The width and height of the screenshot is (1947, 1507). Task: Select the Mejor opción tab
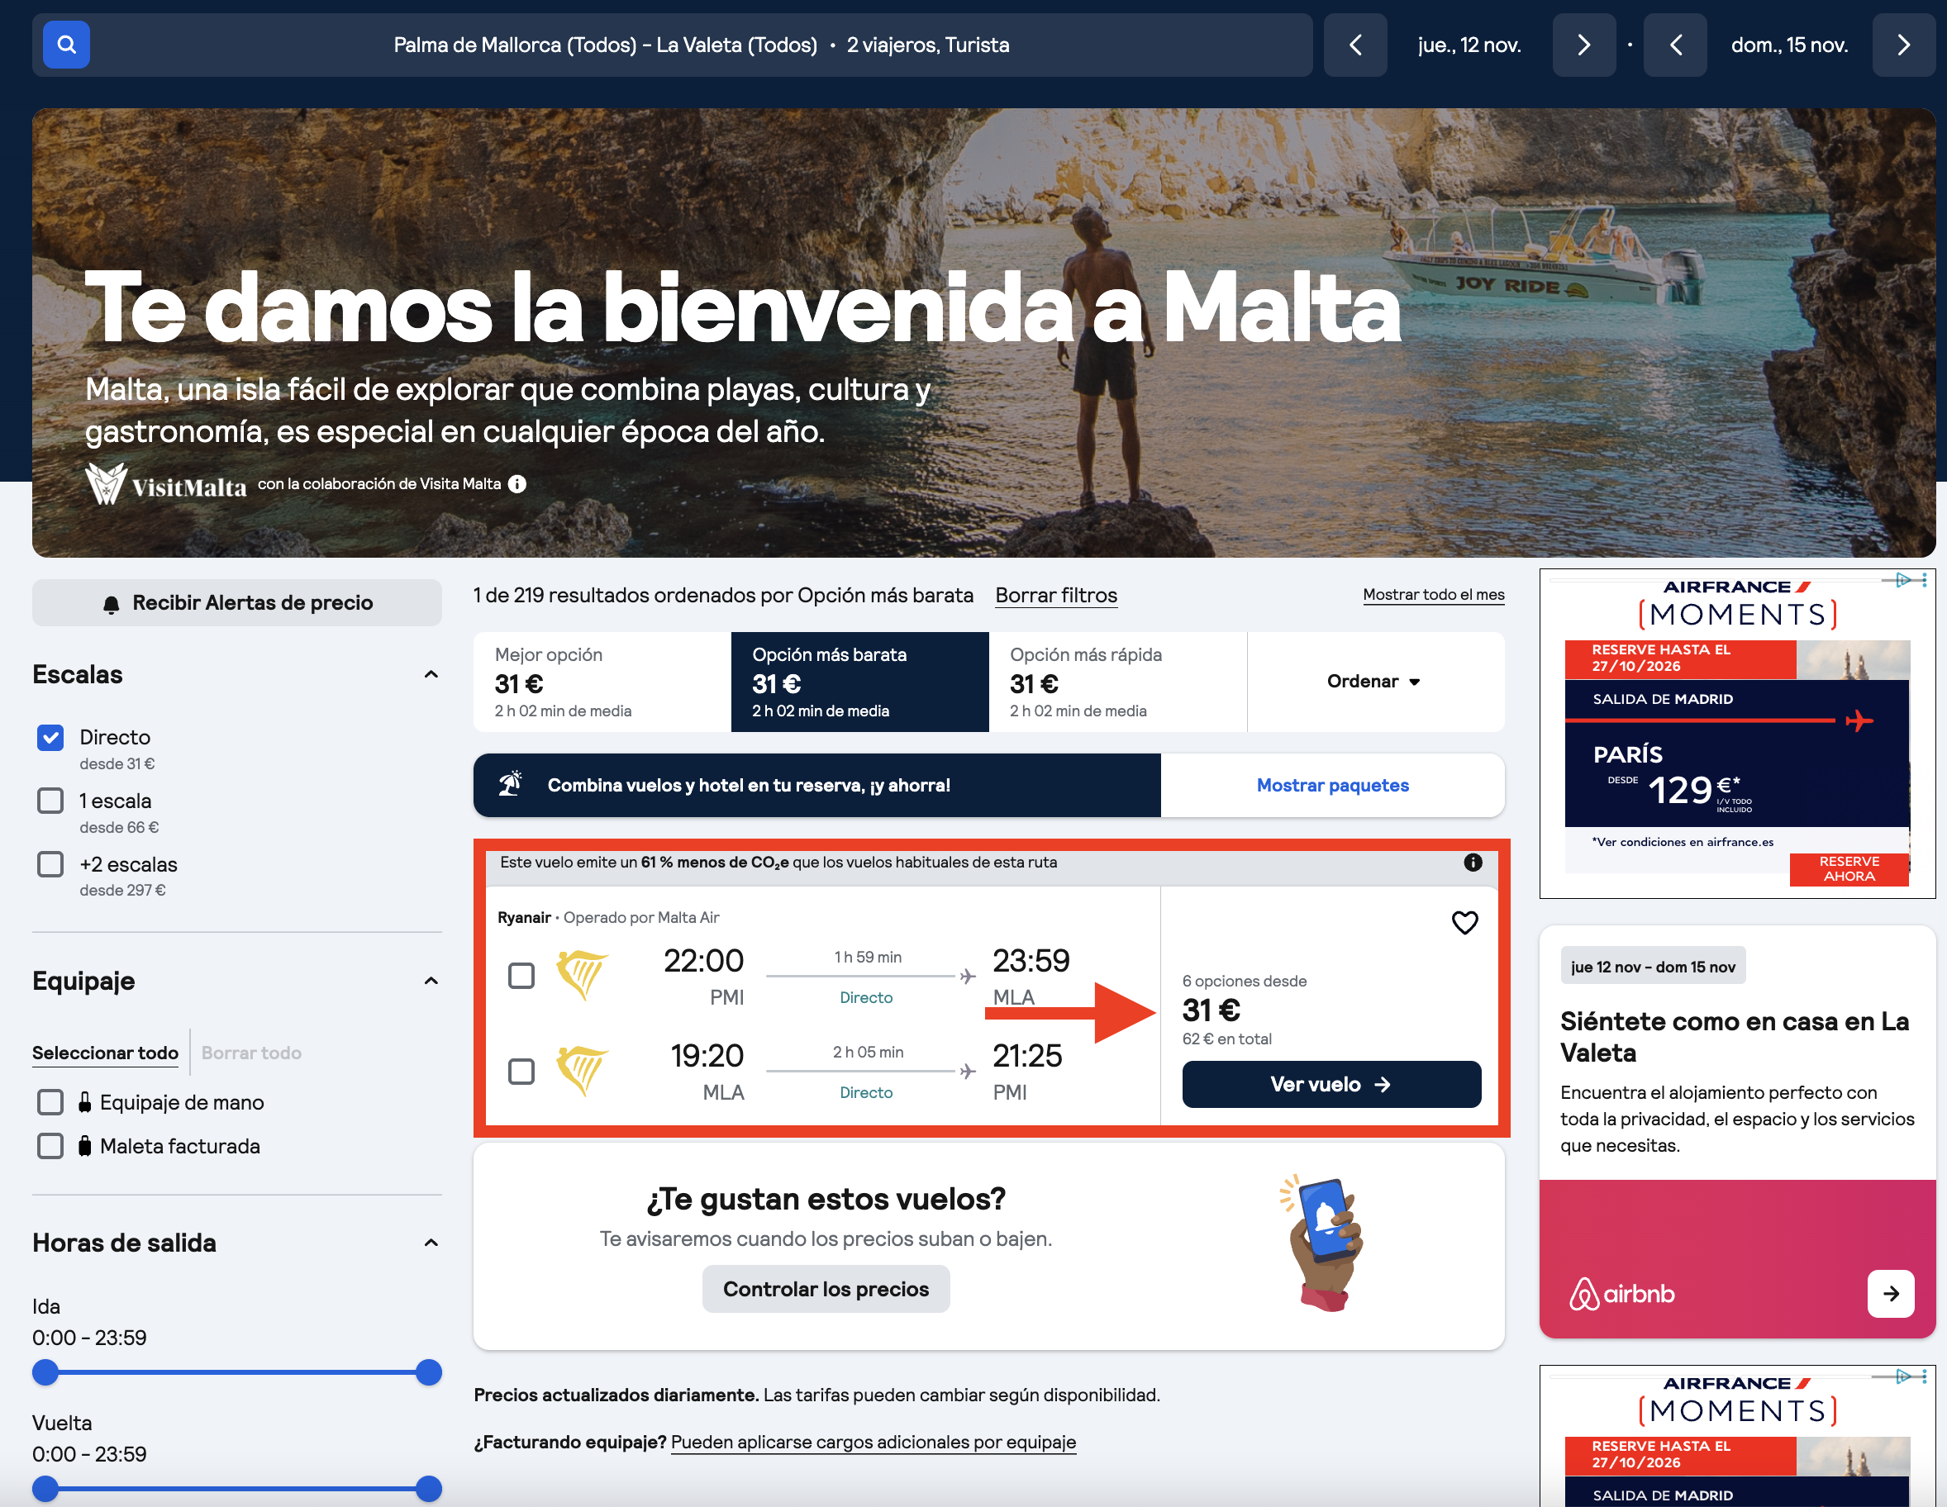tap(602, 682)
